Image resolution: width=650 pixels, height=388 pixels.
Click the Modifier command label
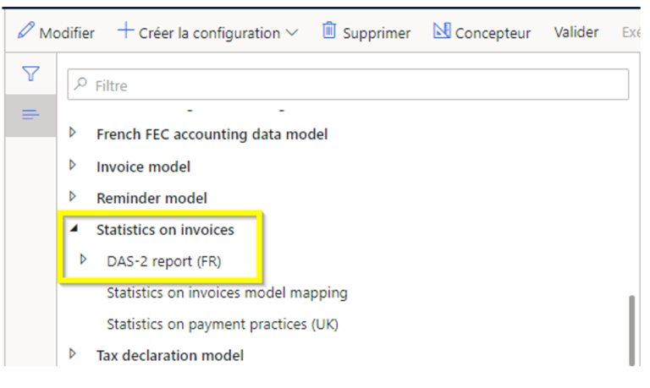[68, 33]
